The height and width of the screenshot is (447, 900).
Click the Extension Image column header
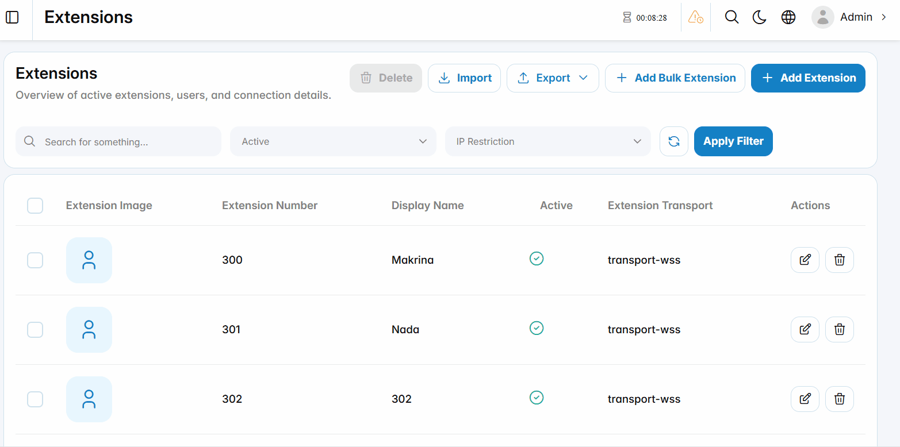click(x=109, y=206)
